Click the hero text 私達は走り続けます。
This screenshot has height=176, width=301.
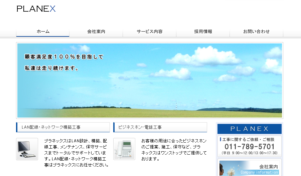[51, 68]
